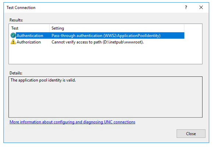Click the Close button
The image size is (215, 147).
(x=191, y=134)
